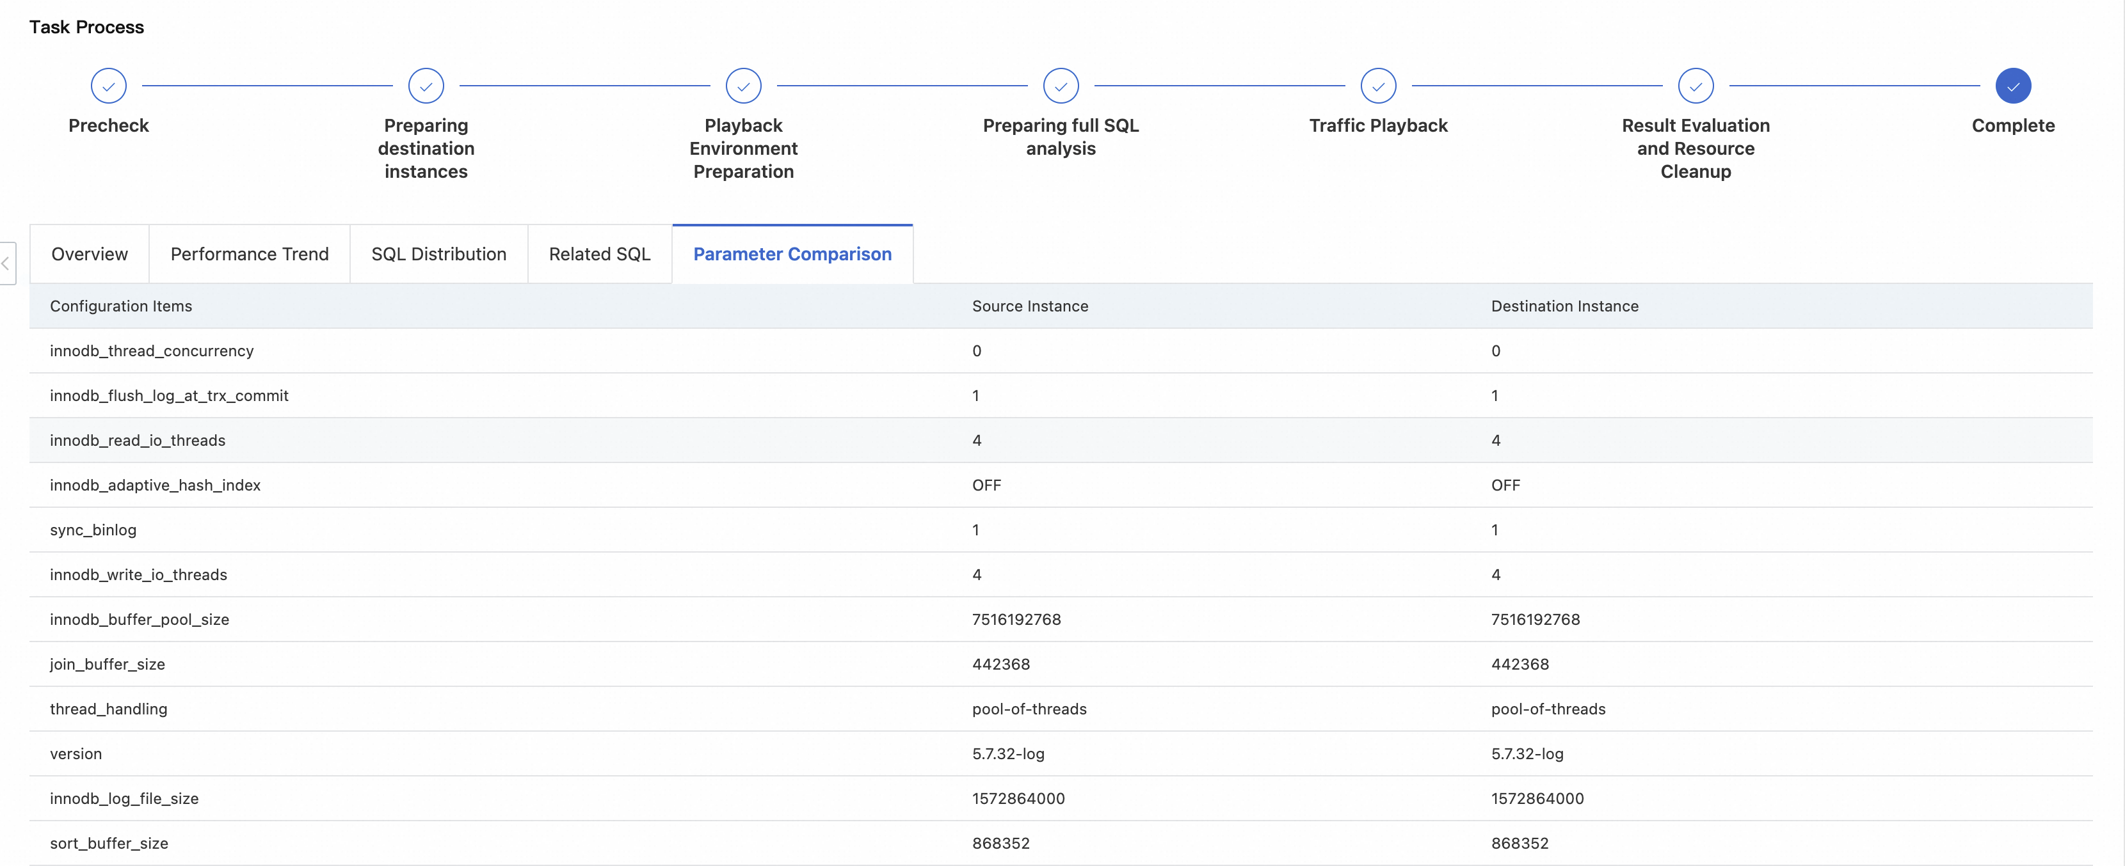Go to the Related SQL tab
The height and width of the screenshot is (866, 2125).
pyautogui.click(x=599, y=254)
